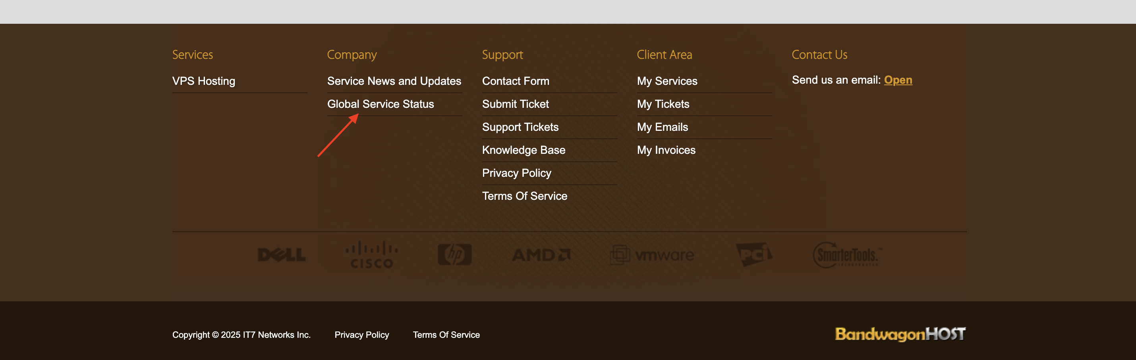Open Service News and Updates
1136x360 pixels.
tap(394, 81)
